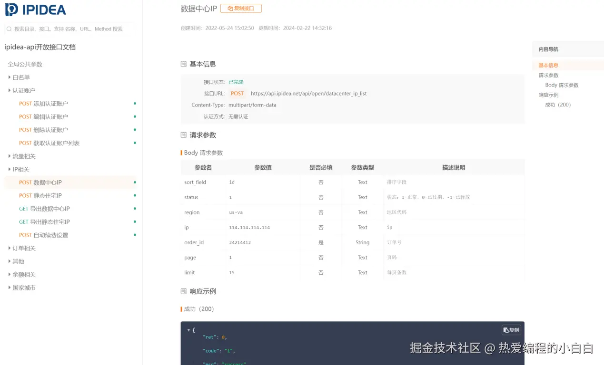Viewport: 604px width, 365px height.
Task: Click the multipart/form-data Content-Type value
Action: [x=252, y=105]
